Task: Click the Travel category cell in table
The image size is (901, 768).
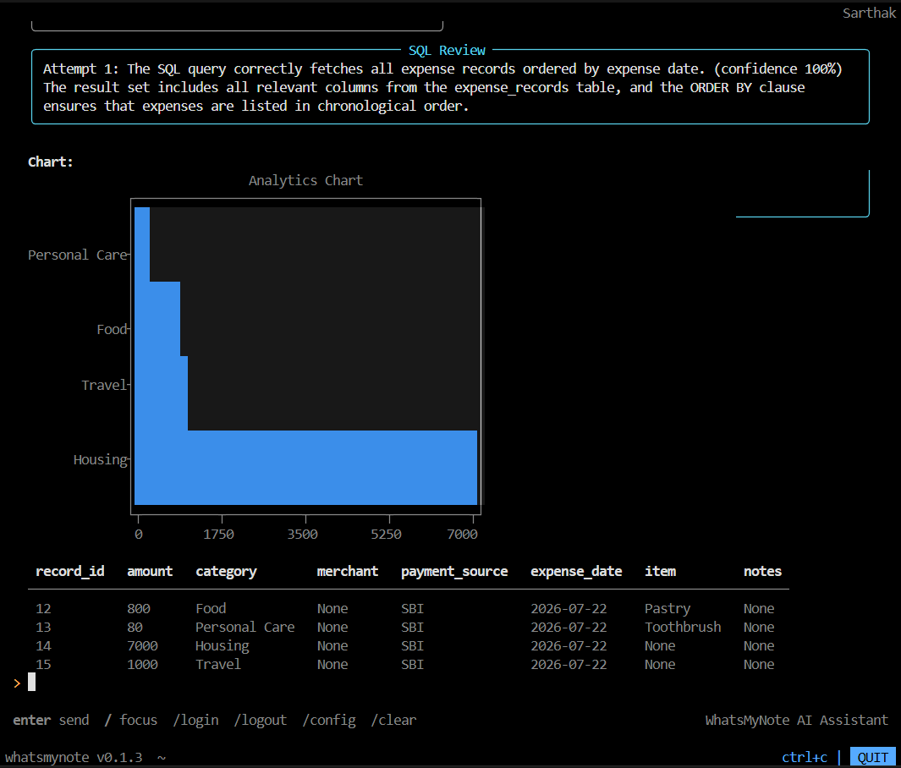Action: [217, 664]
